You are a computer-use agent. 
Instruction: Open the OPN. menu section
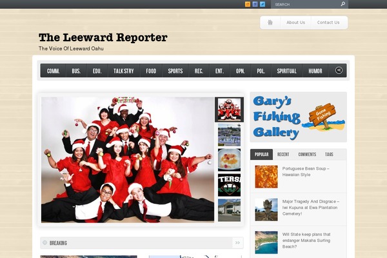coord(240,71)
